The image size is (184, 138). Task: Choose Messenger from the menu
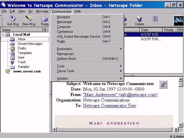87,22
